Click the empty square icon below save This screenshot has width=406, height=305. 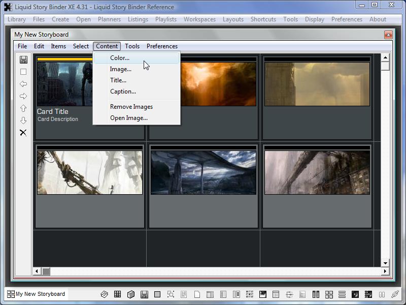point(23,72)
